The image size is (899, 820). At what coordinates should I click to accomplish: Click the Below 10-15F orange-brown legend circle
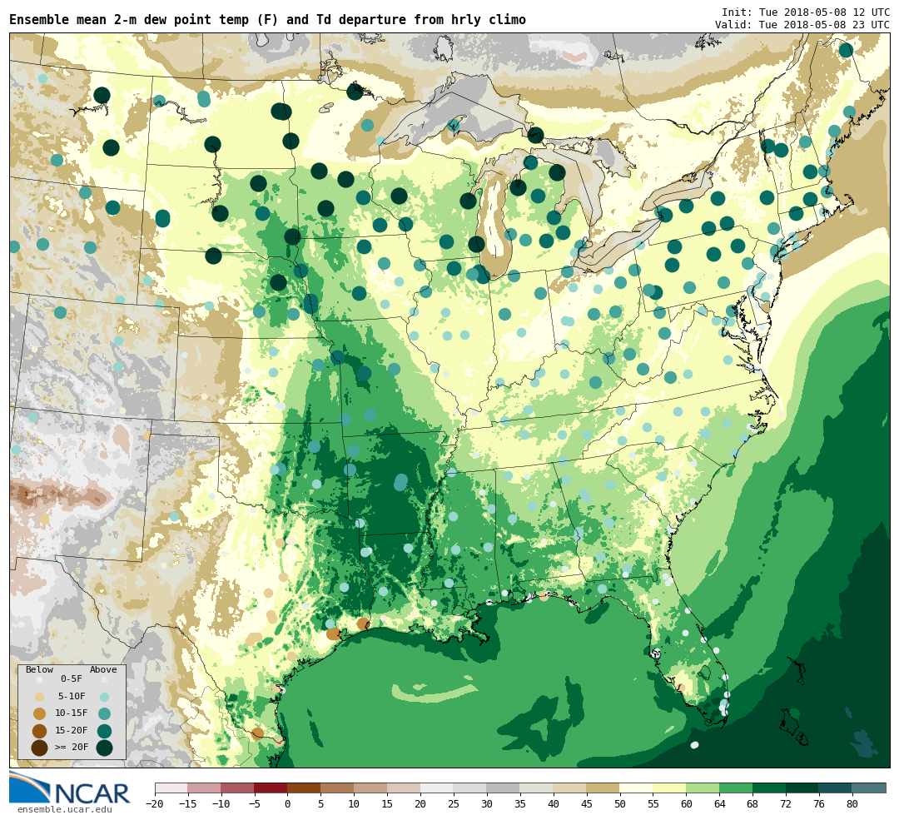click(x=40, y=714)
